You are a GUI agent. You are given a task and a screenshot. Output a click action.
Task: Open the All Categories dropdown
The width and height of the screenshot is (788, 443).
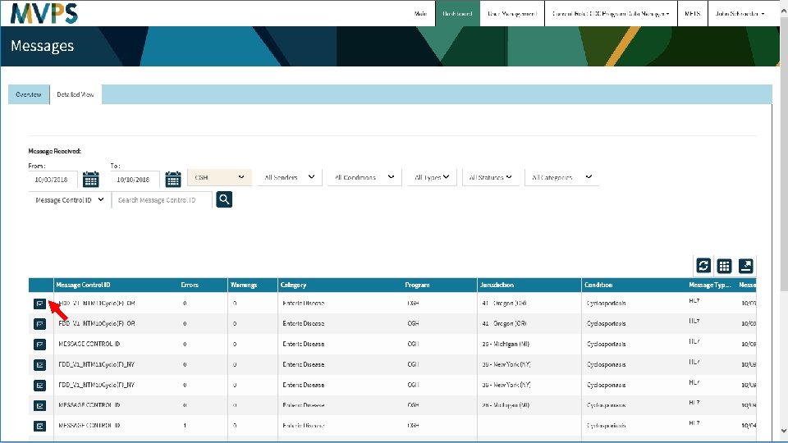click(561, 177)
